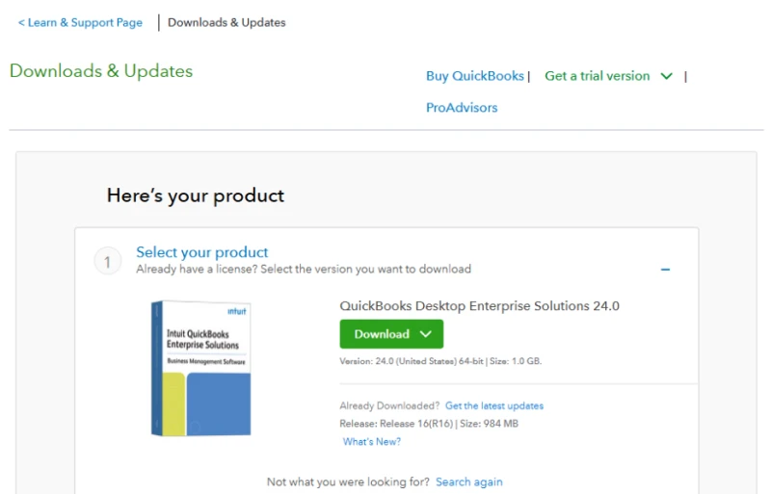Click Not what you were looking for? text

pos(348,482)
